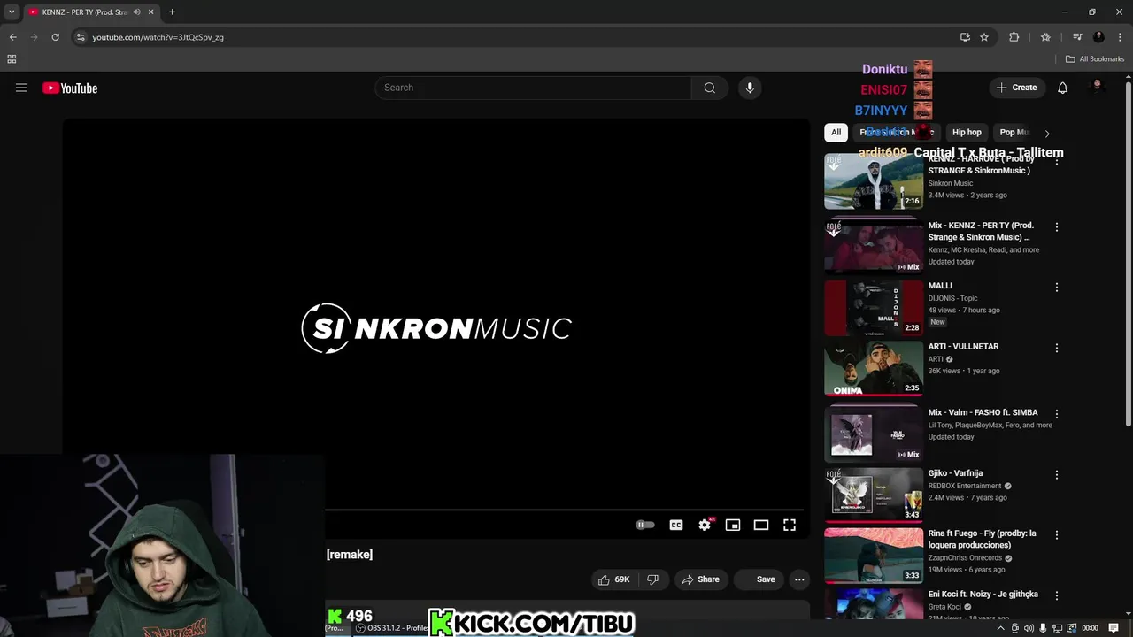Start voice search with the microphone

tap(750, 88)
